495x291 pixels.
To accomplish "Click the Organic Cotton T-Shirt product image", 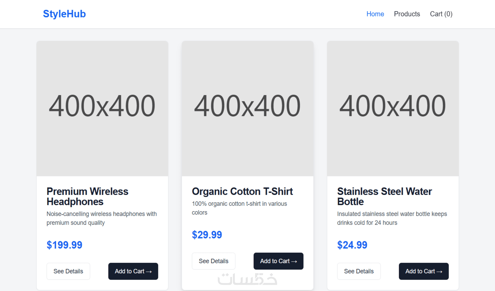I will (x=248, y=108).
